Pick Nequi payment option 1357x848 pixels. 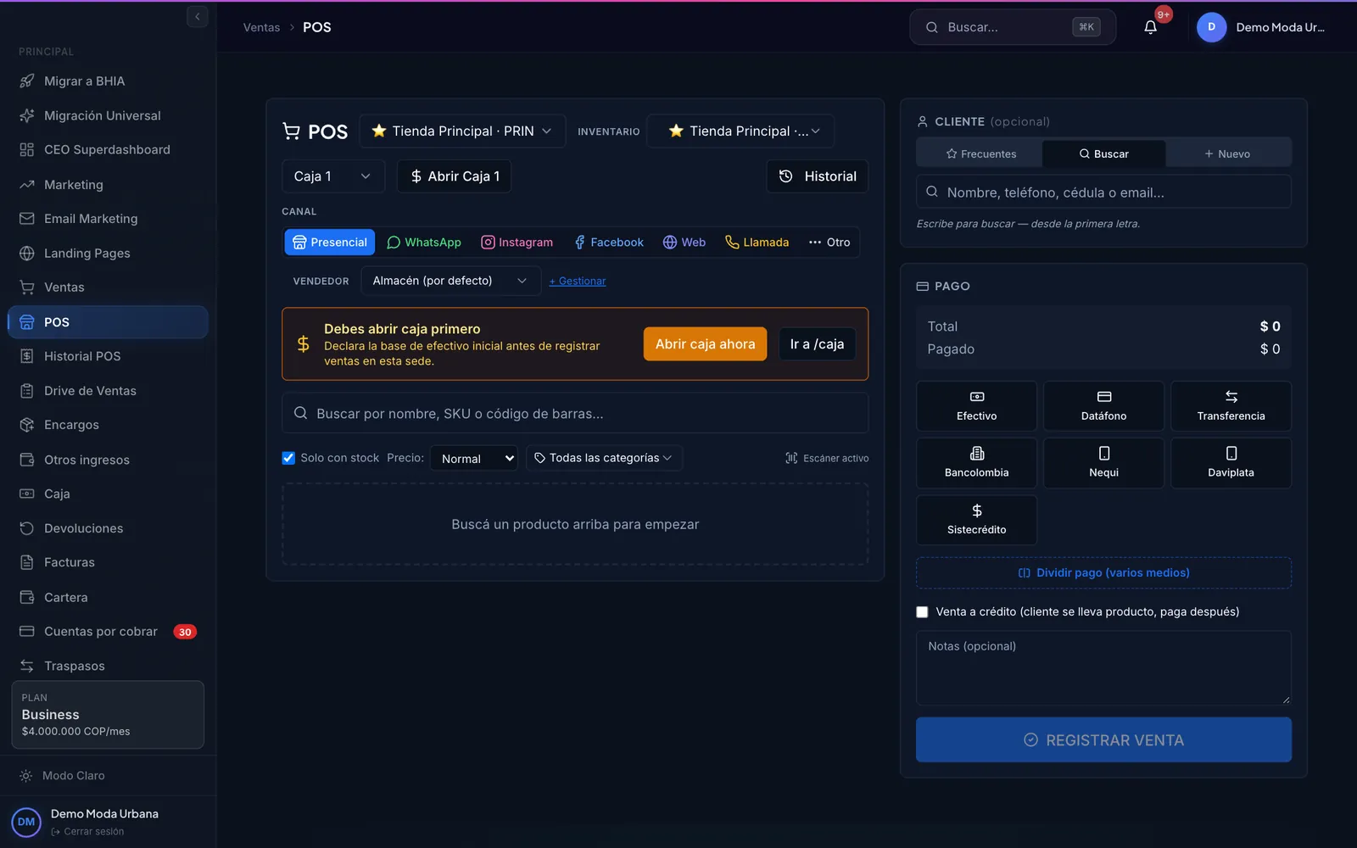coord(1103,463)
